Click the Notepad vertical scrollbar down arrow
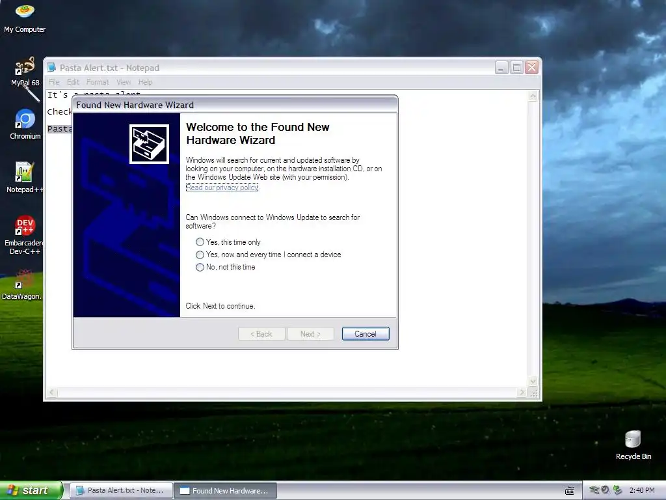Viewport: 666px width, 500px height. click(533, 382)
